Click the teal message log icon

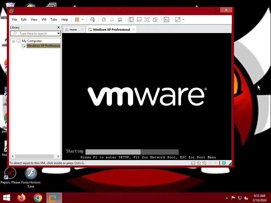224,163
